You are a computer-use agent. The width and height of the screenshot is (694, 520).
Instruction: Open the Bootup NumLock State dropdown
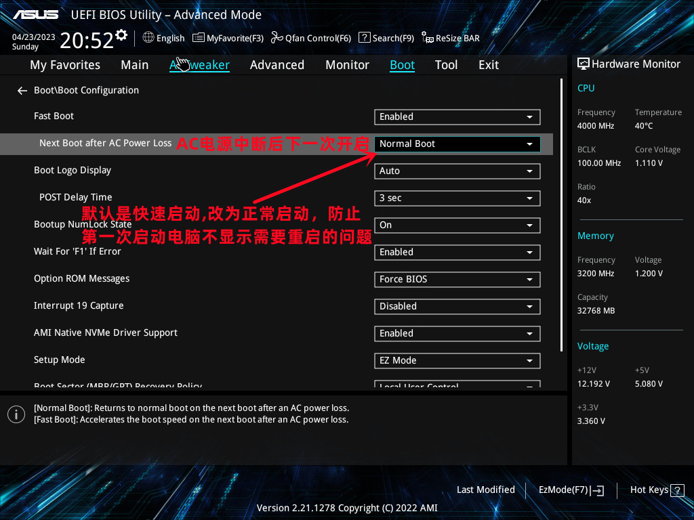point(457,225)
